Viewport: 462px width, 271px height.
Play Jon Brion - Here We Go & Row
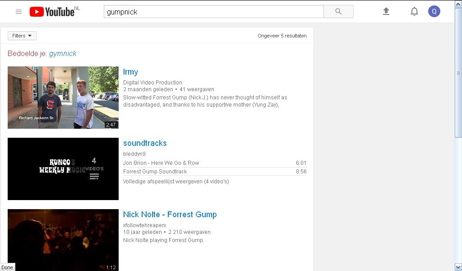pos(161,163)
